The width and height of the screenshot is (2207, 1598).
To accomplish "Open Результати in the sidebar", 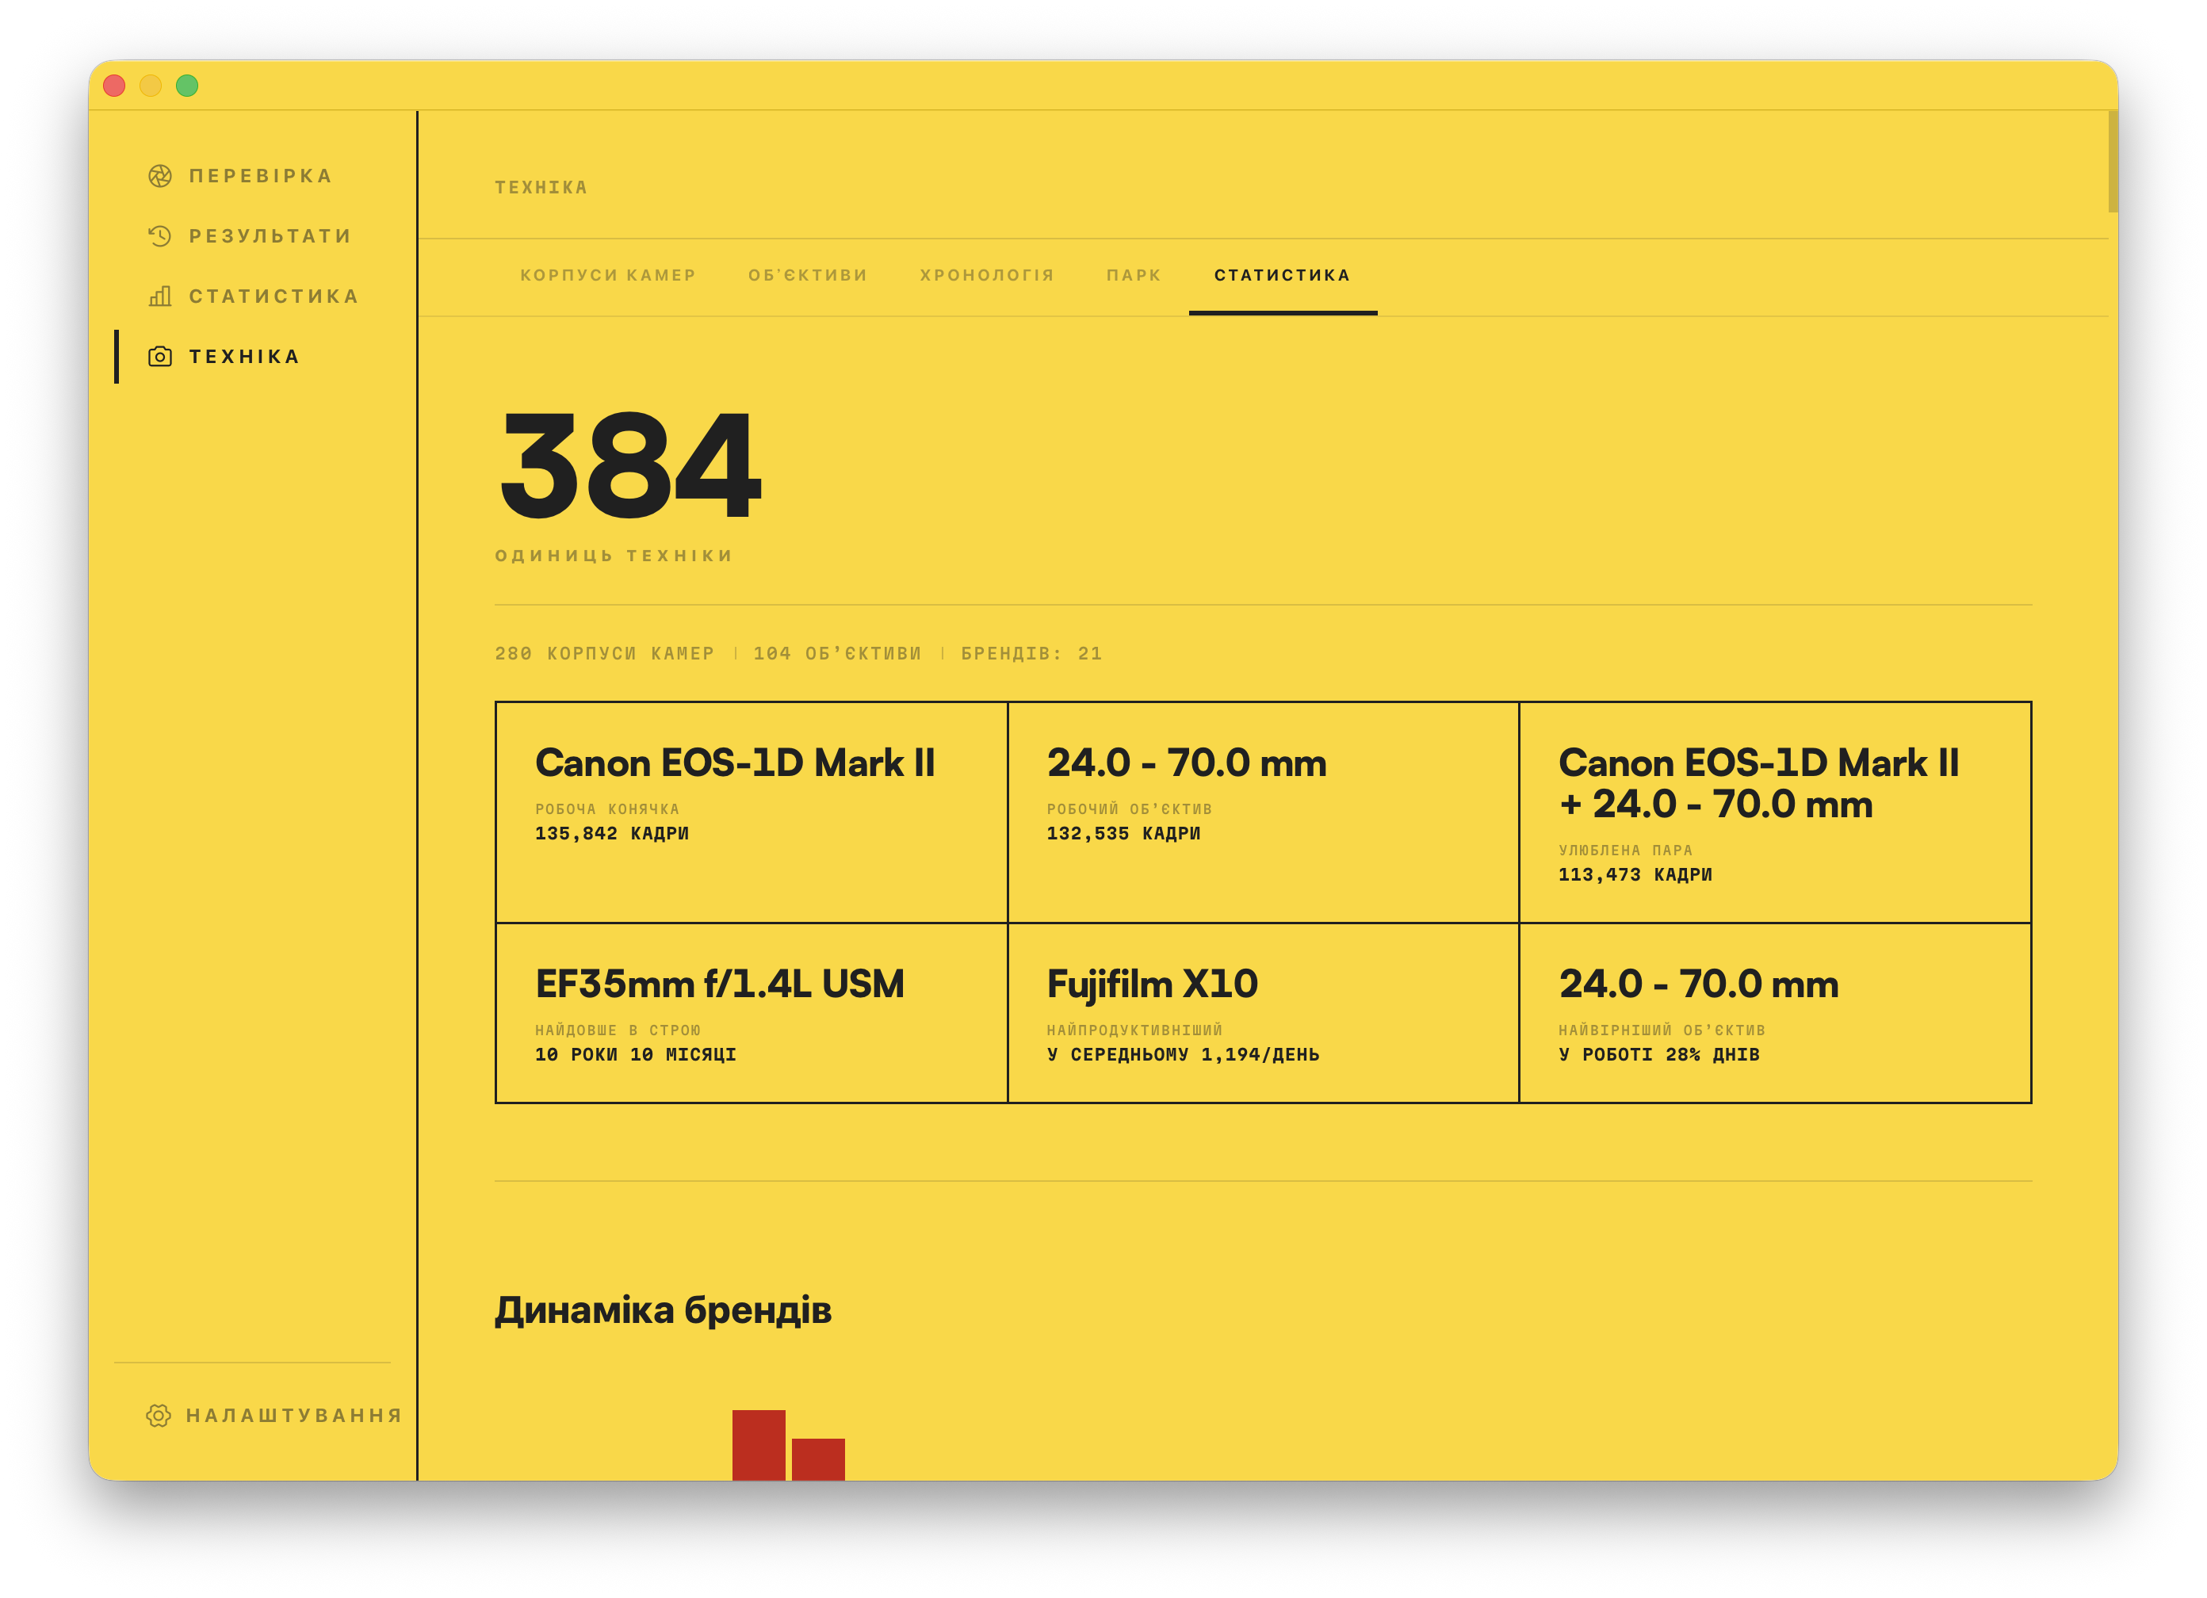I will [x=270, y=236].
